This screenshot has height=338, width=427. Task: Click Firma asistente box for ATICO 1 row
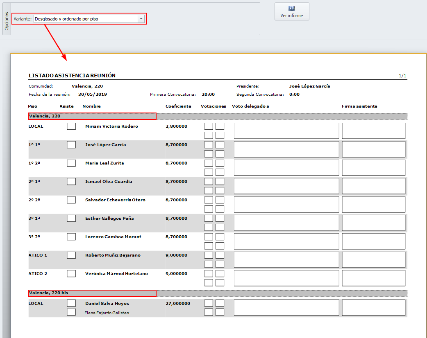(x=373, y=259)
